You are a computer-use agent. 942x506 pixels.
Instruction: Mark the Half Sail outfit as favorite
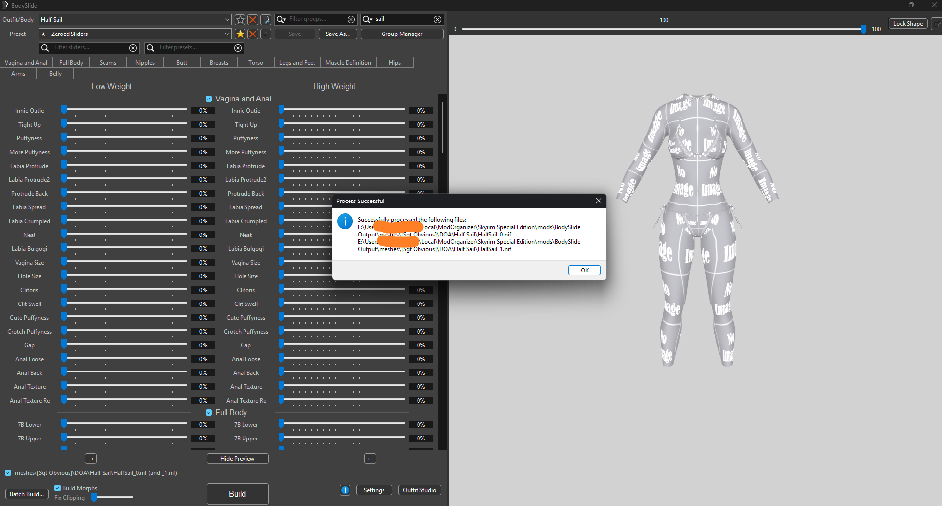coord(240,20)
